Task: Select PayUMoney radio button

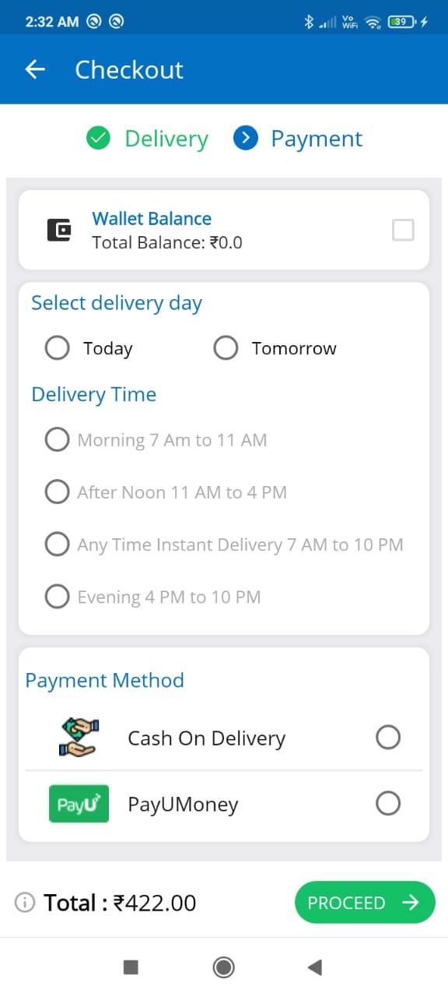Action: 388,803
